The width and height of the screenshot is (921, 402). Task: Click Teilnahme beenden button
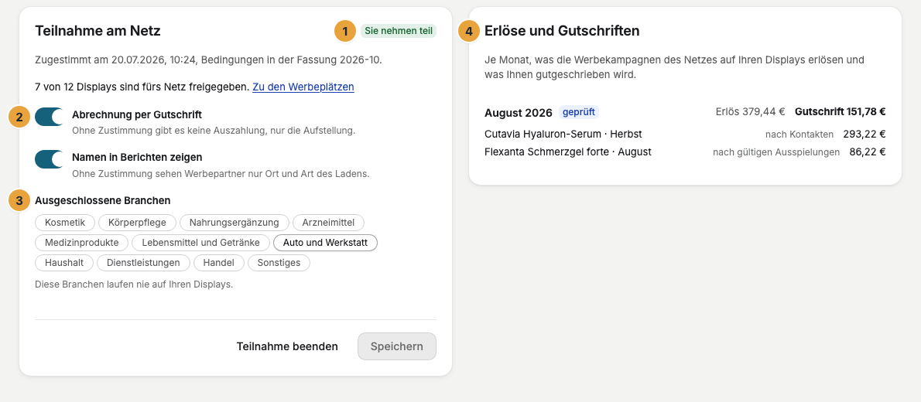[x=287, y=346]
